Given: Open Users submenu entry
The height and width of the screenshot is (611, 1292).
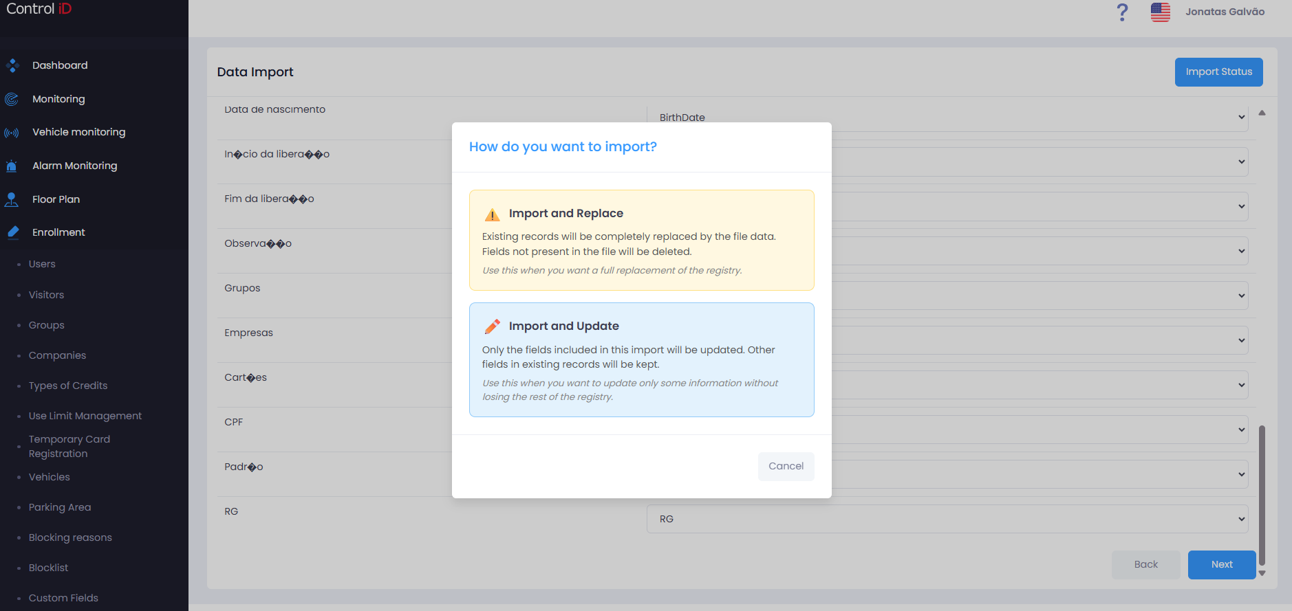Looking at the screenshot, I should [42, 264].
